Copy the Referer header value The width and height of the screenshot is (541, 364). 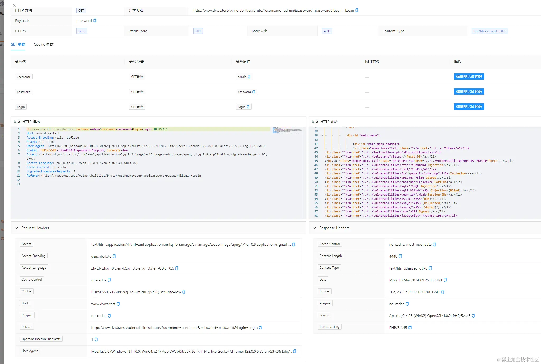[x=260, y=328]
